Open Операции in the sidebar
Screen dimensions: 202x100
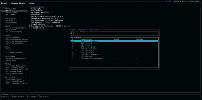pos(9,20)
